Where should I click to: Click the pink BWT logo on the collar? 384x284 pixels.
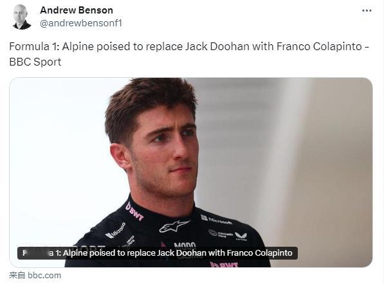pyautogui.click(x=134, y=211)
